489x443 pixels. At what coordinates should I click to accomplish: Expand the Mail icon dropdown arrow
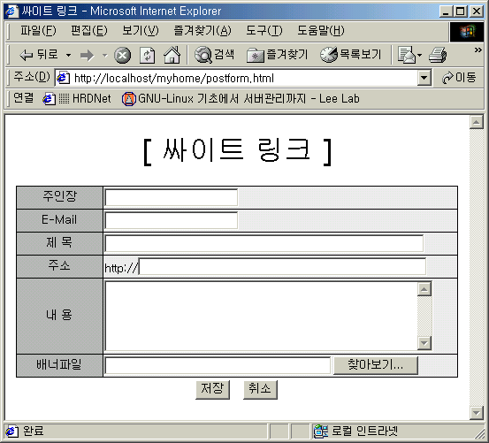click(x=419, y=56)
